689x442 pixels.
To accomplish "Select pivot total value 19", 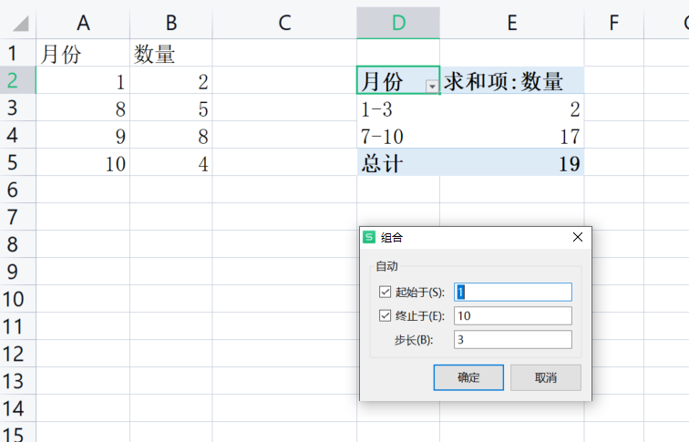I will tap(512, 162).
